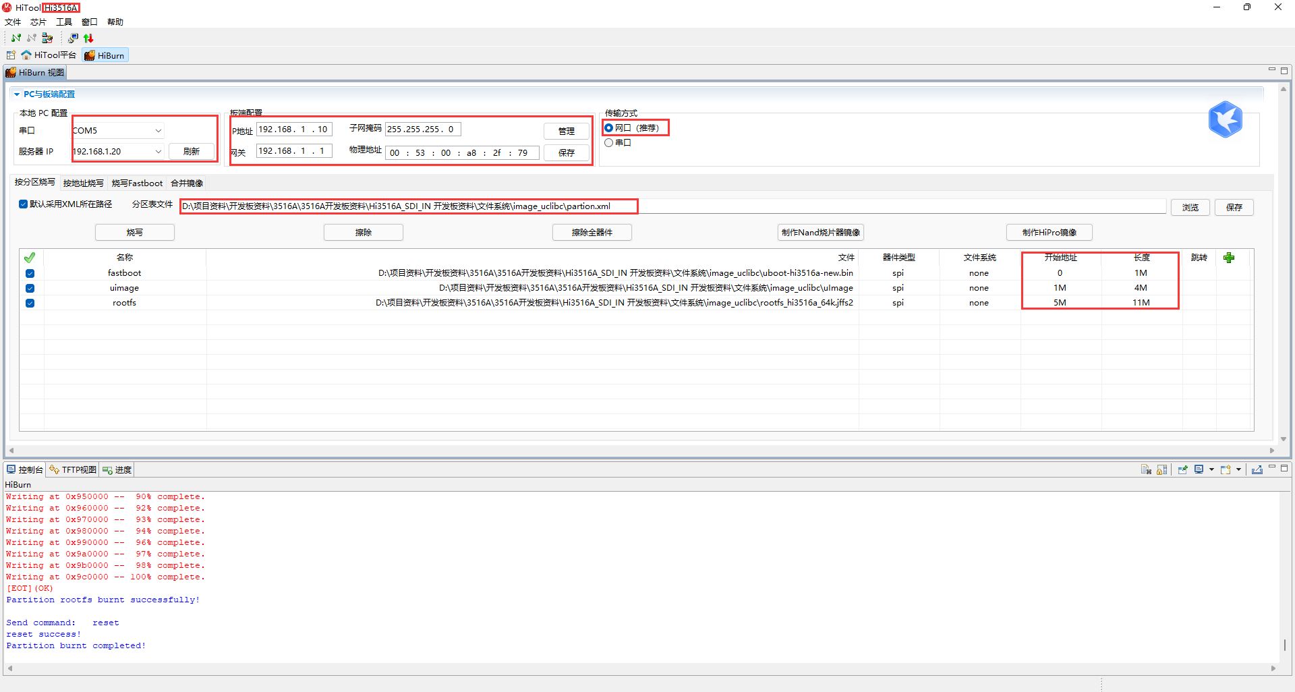
Task: Open the display selected console dropdown arrow
Action: [1212, 469]
